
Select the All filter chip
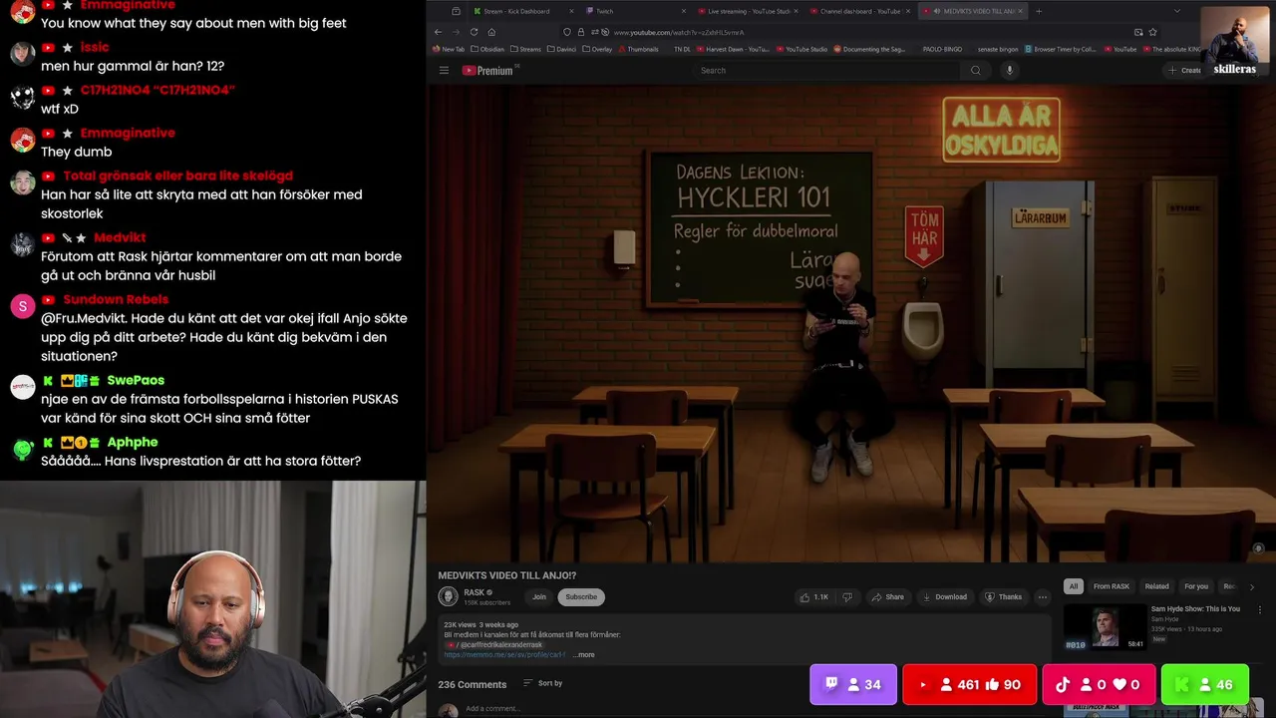pyautogui.click(x=1073, y=586)
